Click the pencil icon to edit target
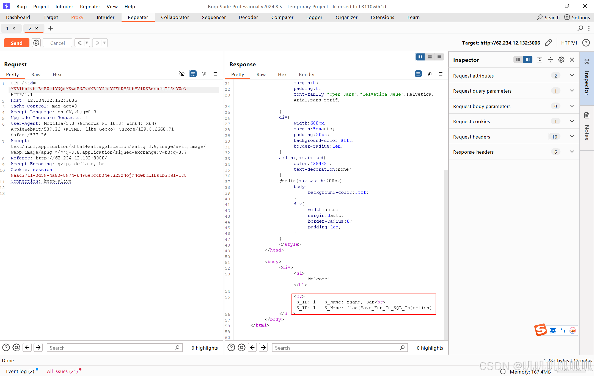Image resolution: width=594 pixels, height=376 pixels. tap(548, 43)
